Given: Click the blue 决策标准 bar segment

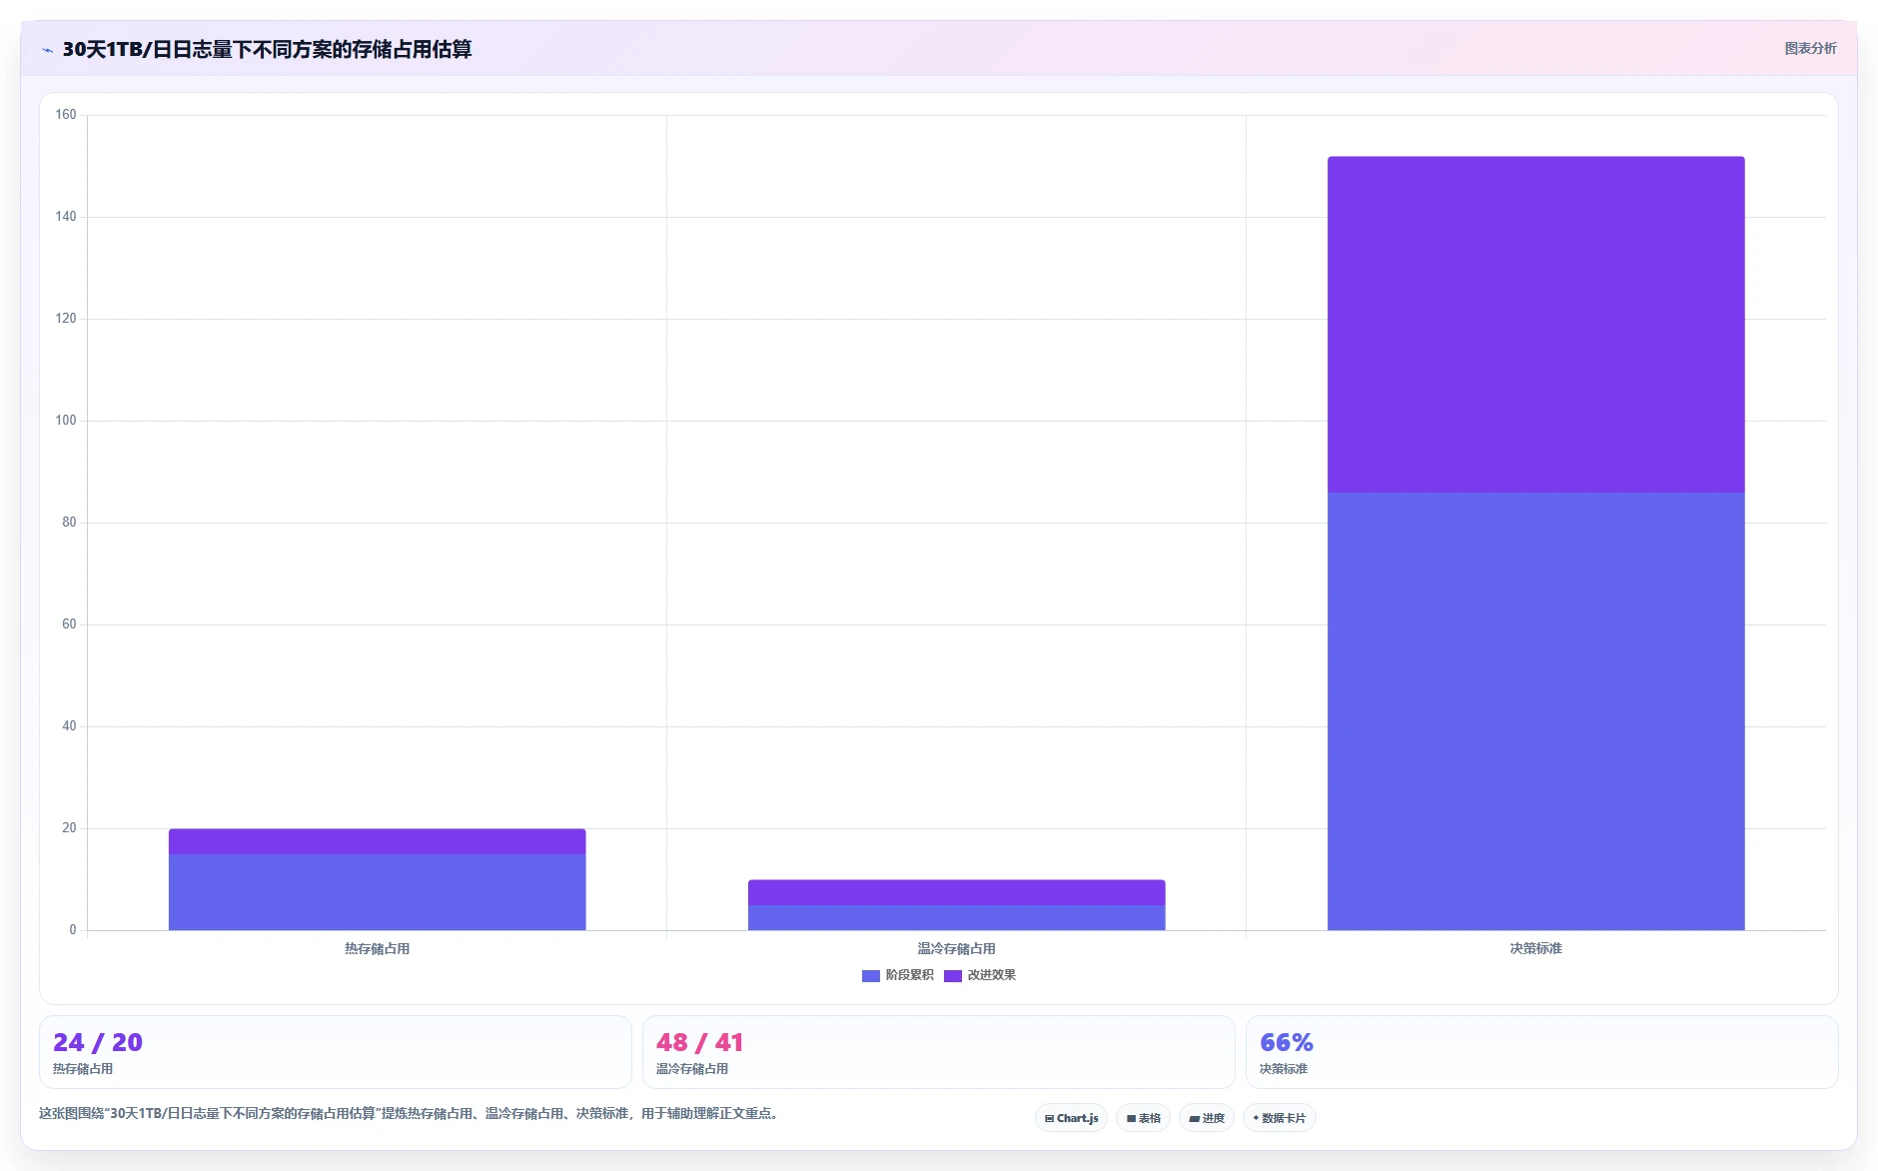Looking at the screenshot, I should point(1535,711).
